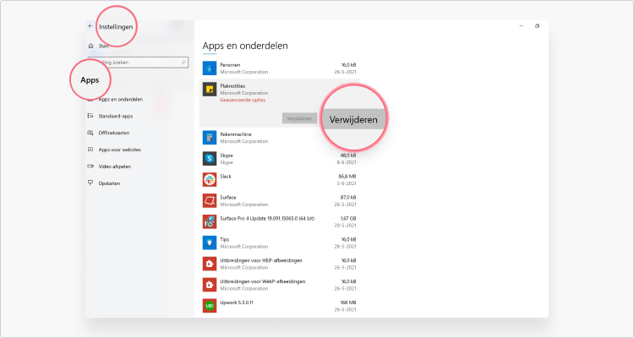
Task: Focus the Instelling zoeken search field
Action: 138,63
